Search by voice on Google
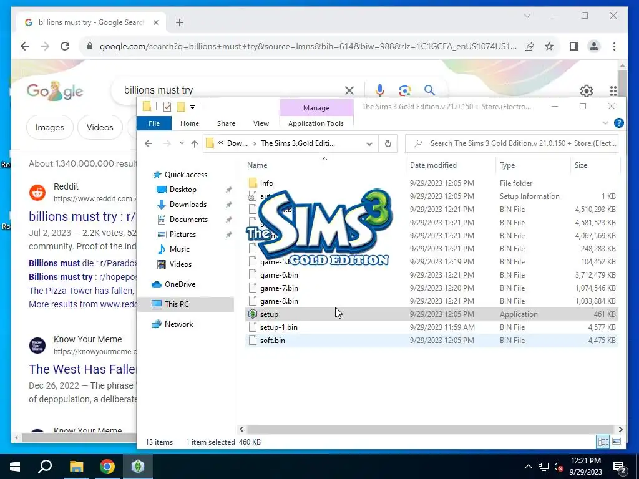Screen dimensions: 639x479 click(380, 90)
